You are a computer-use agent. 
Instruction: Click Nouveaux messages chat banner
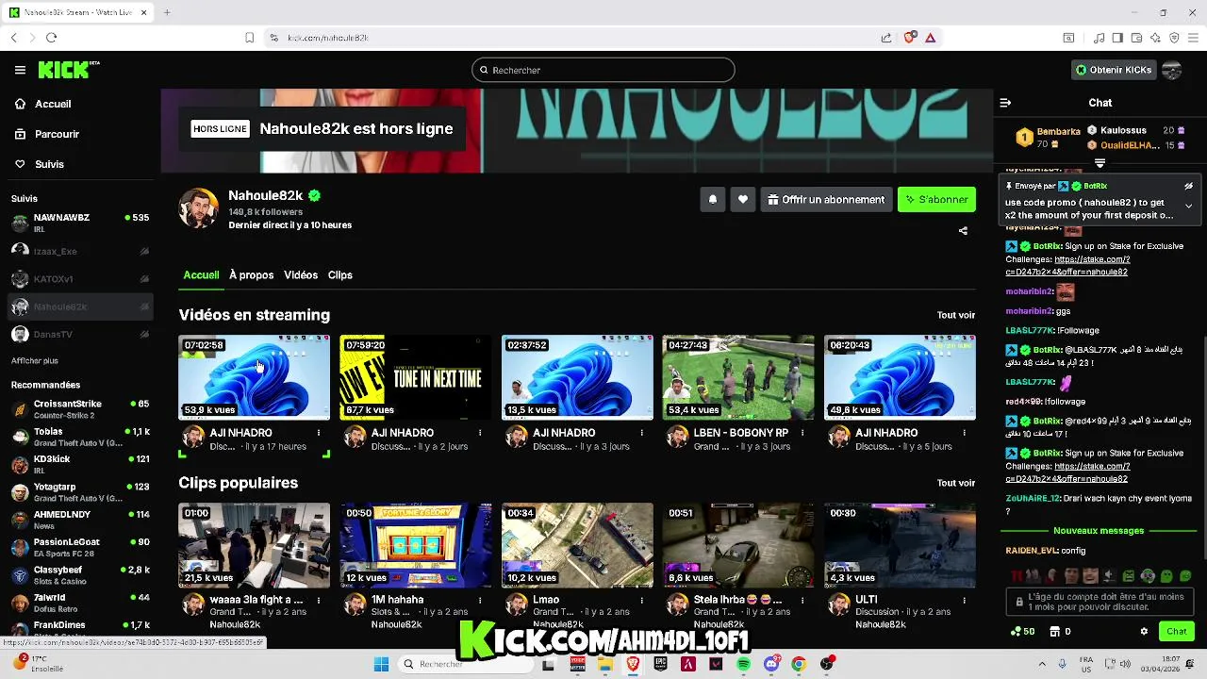(1099, 531)
